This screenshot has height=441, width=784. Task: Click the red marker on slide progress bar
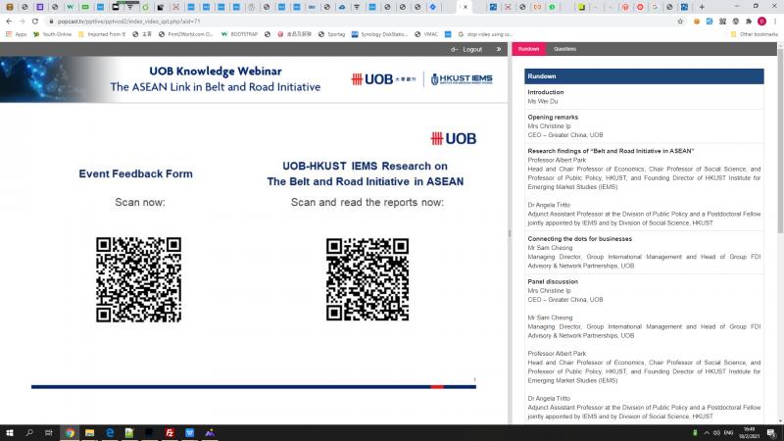click(x=437, y=387)
